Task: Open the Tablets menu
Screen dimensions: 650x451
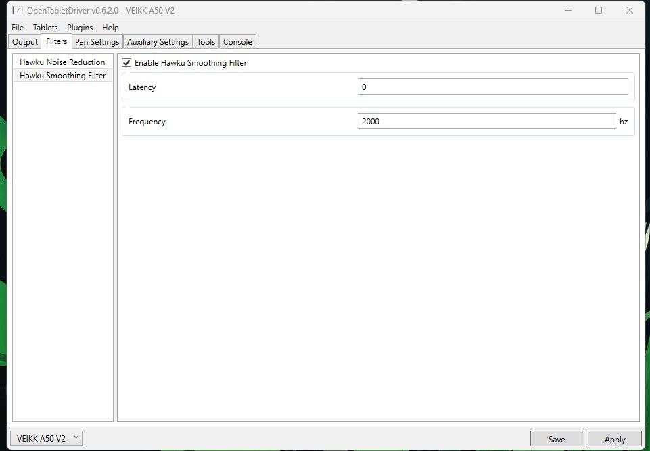Action: (45, 28)
